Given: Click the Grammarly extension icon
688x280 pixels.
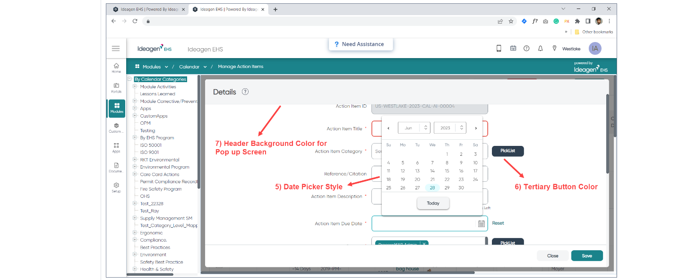Looking at the screenshot, I should 556,21.
